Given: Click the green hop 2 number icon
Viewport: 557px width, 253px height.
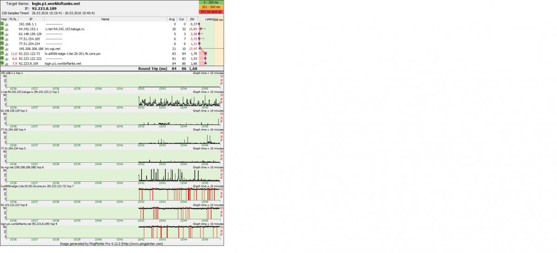Looking at the screenshot, I should point(2,28).
